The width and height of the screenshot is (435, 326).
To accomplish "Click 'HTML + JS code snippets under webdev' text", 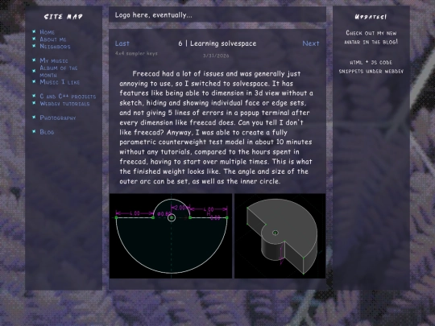I will tap(371, 67).
